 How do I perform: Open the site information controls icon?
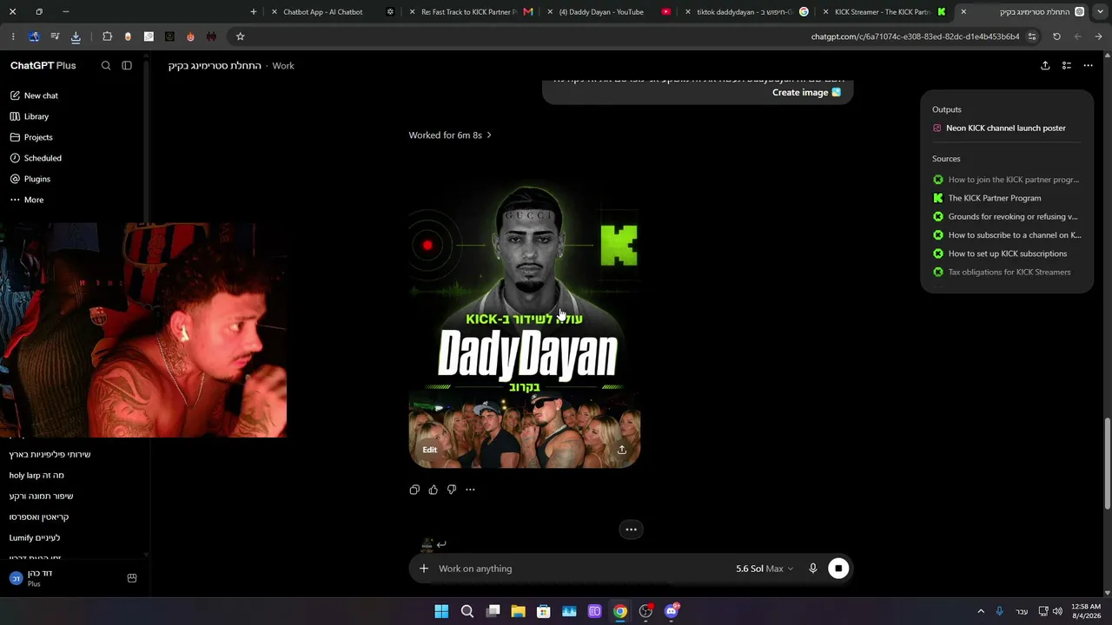coord(1032,36)
